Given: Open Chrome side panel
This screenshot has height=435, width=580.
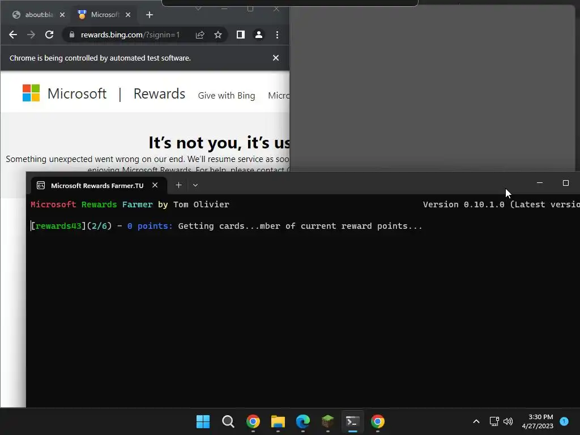Looking at the screenshot, I should click(240, 35).
